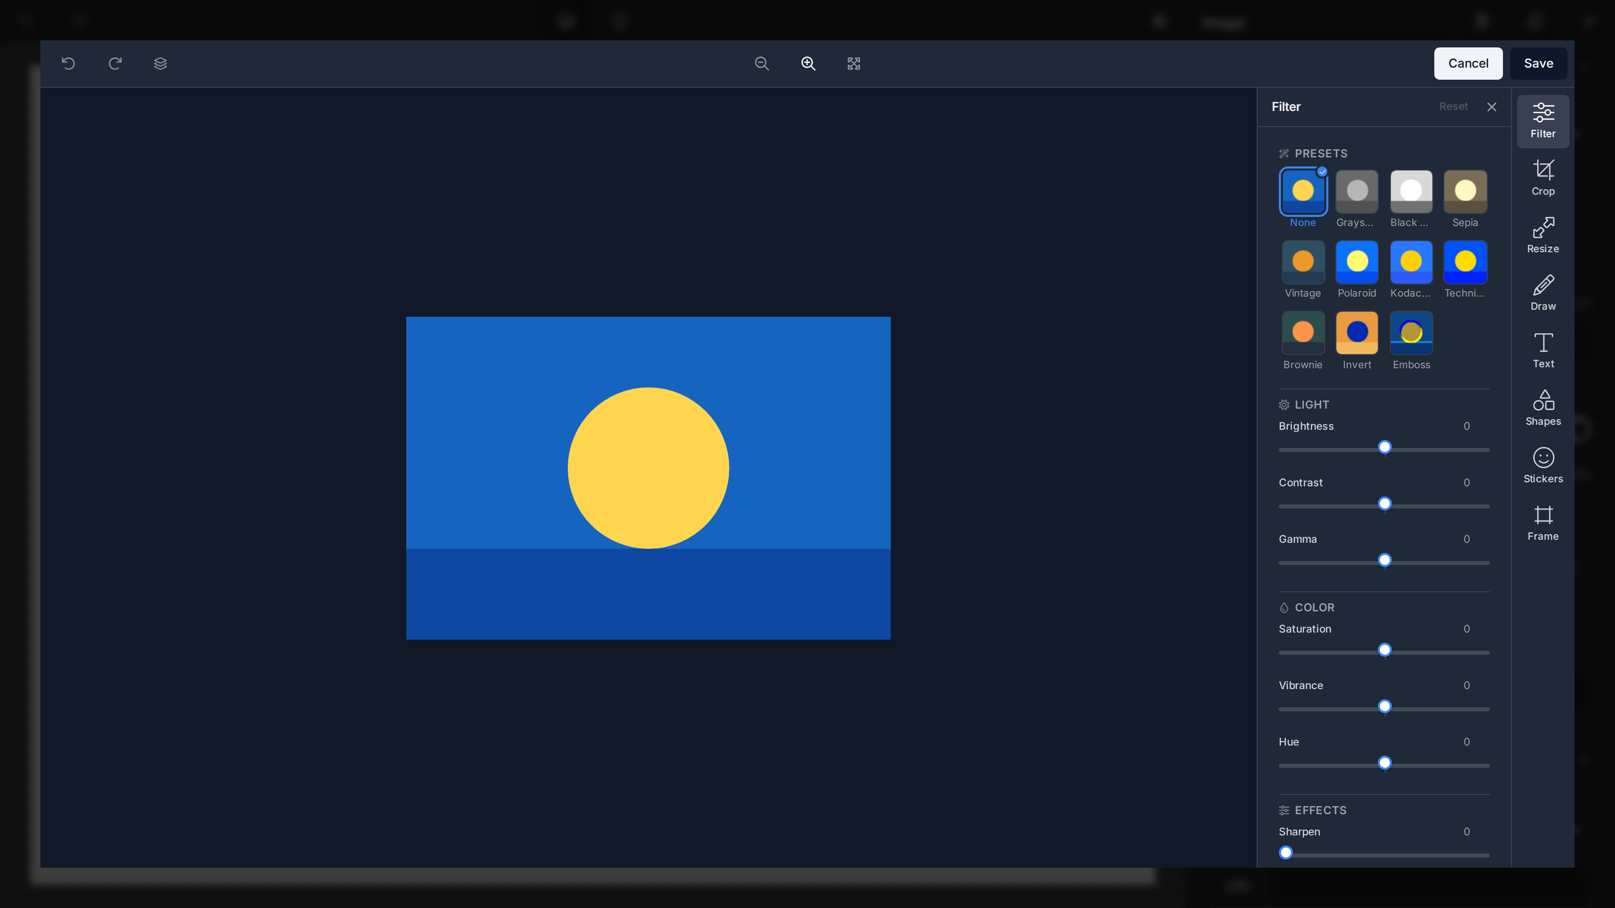This screenshot has height=908, width=1615.
Task: Click the Contrast value 0
Action: tap(1467, 483)
